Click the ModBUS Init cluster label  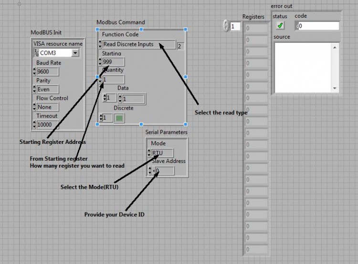point(46,32)
